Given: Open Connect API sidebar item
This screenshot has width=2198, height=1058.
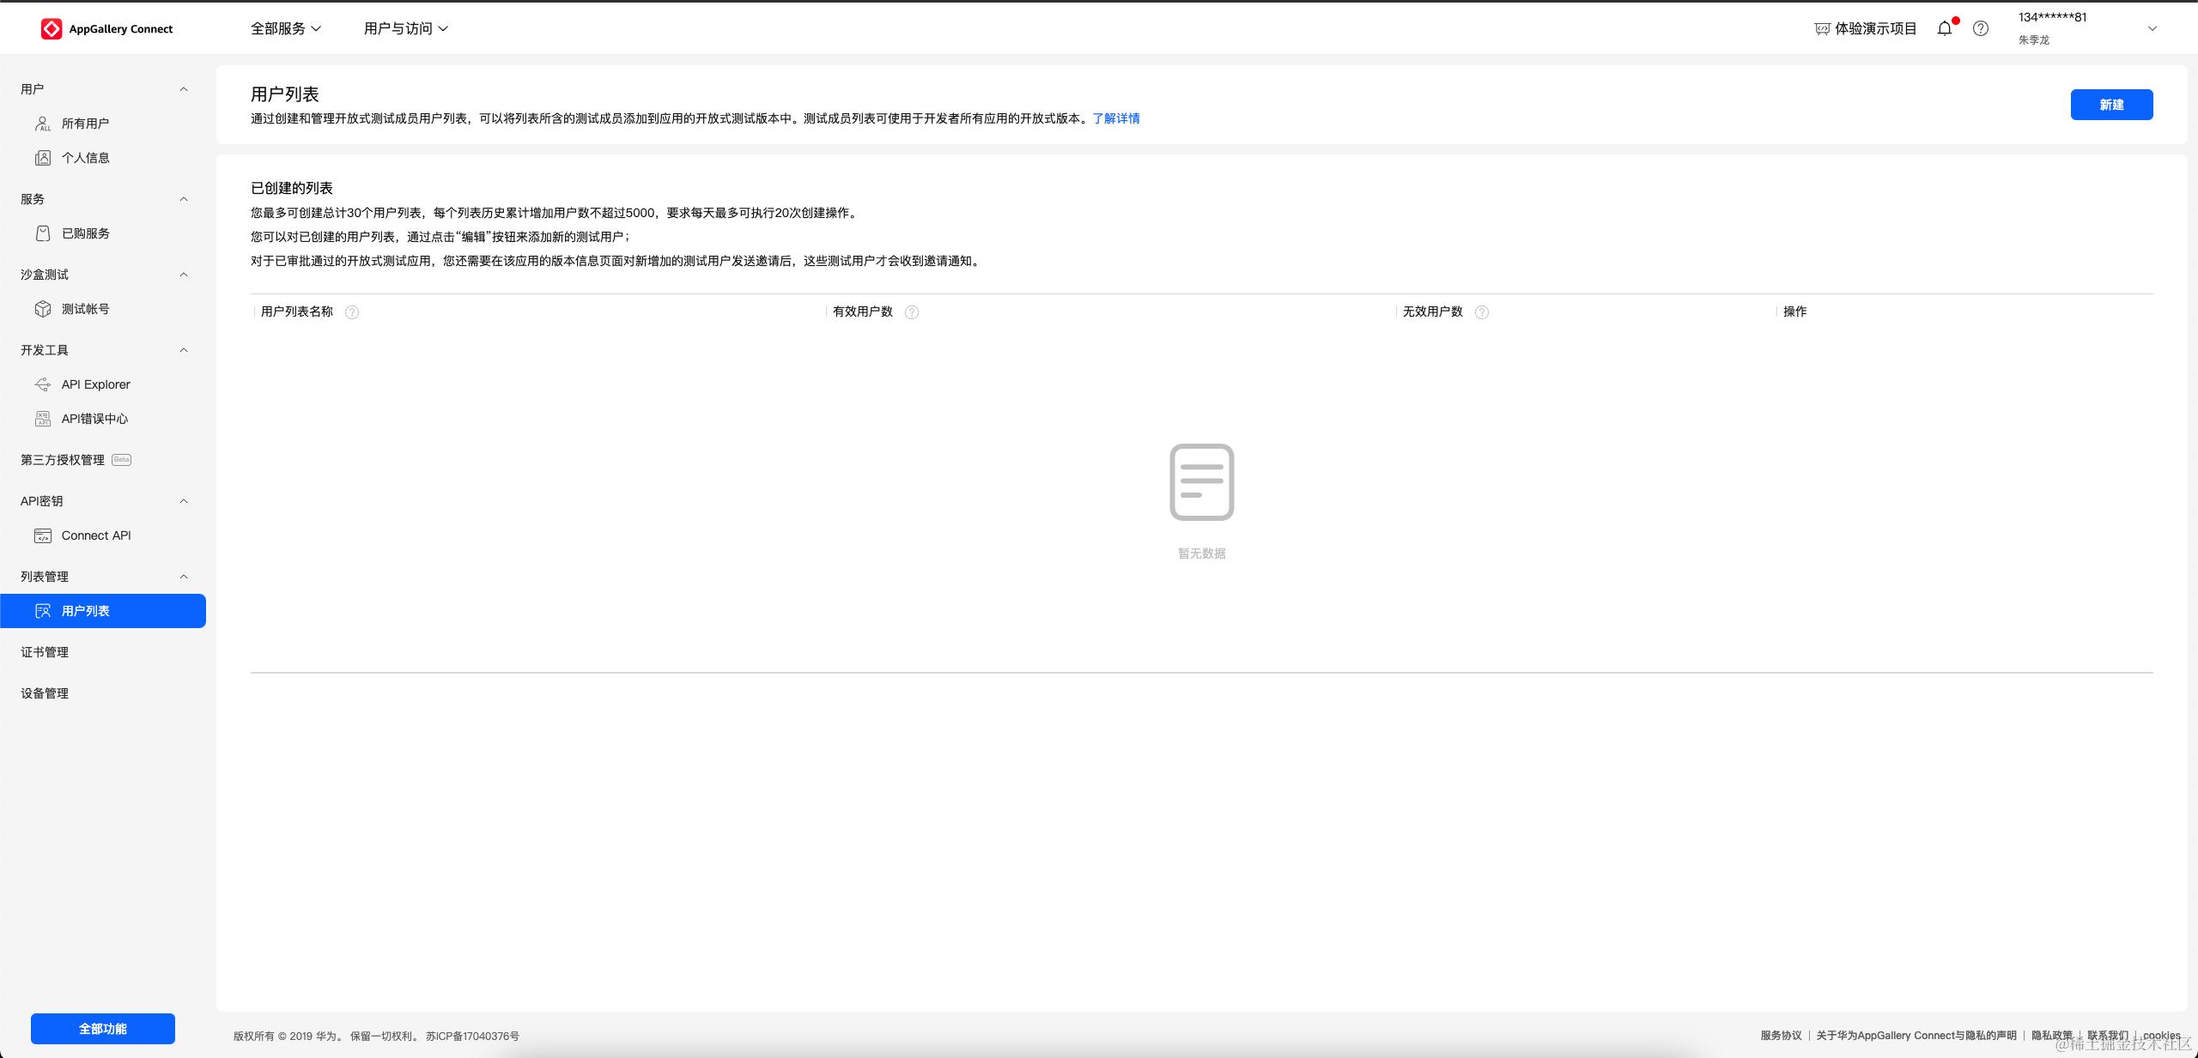Looking at the screenshot, I should point(95,535).
